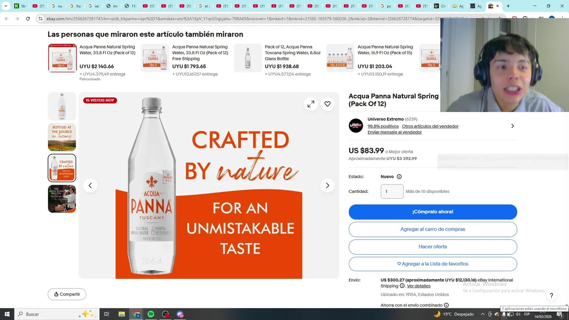Click glass bottle recommendation image
The width and height of the screenshot is (569, 320).
(x=248, y=58)
